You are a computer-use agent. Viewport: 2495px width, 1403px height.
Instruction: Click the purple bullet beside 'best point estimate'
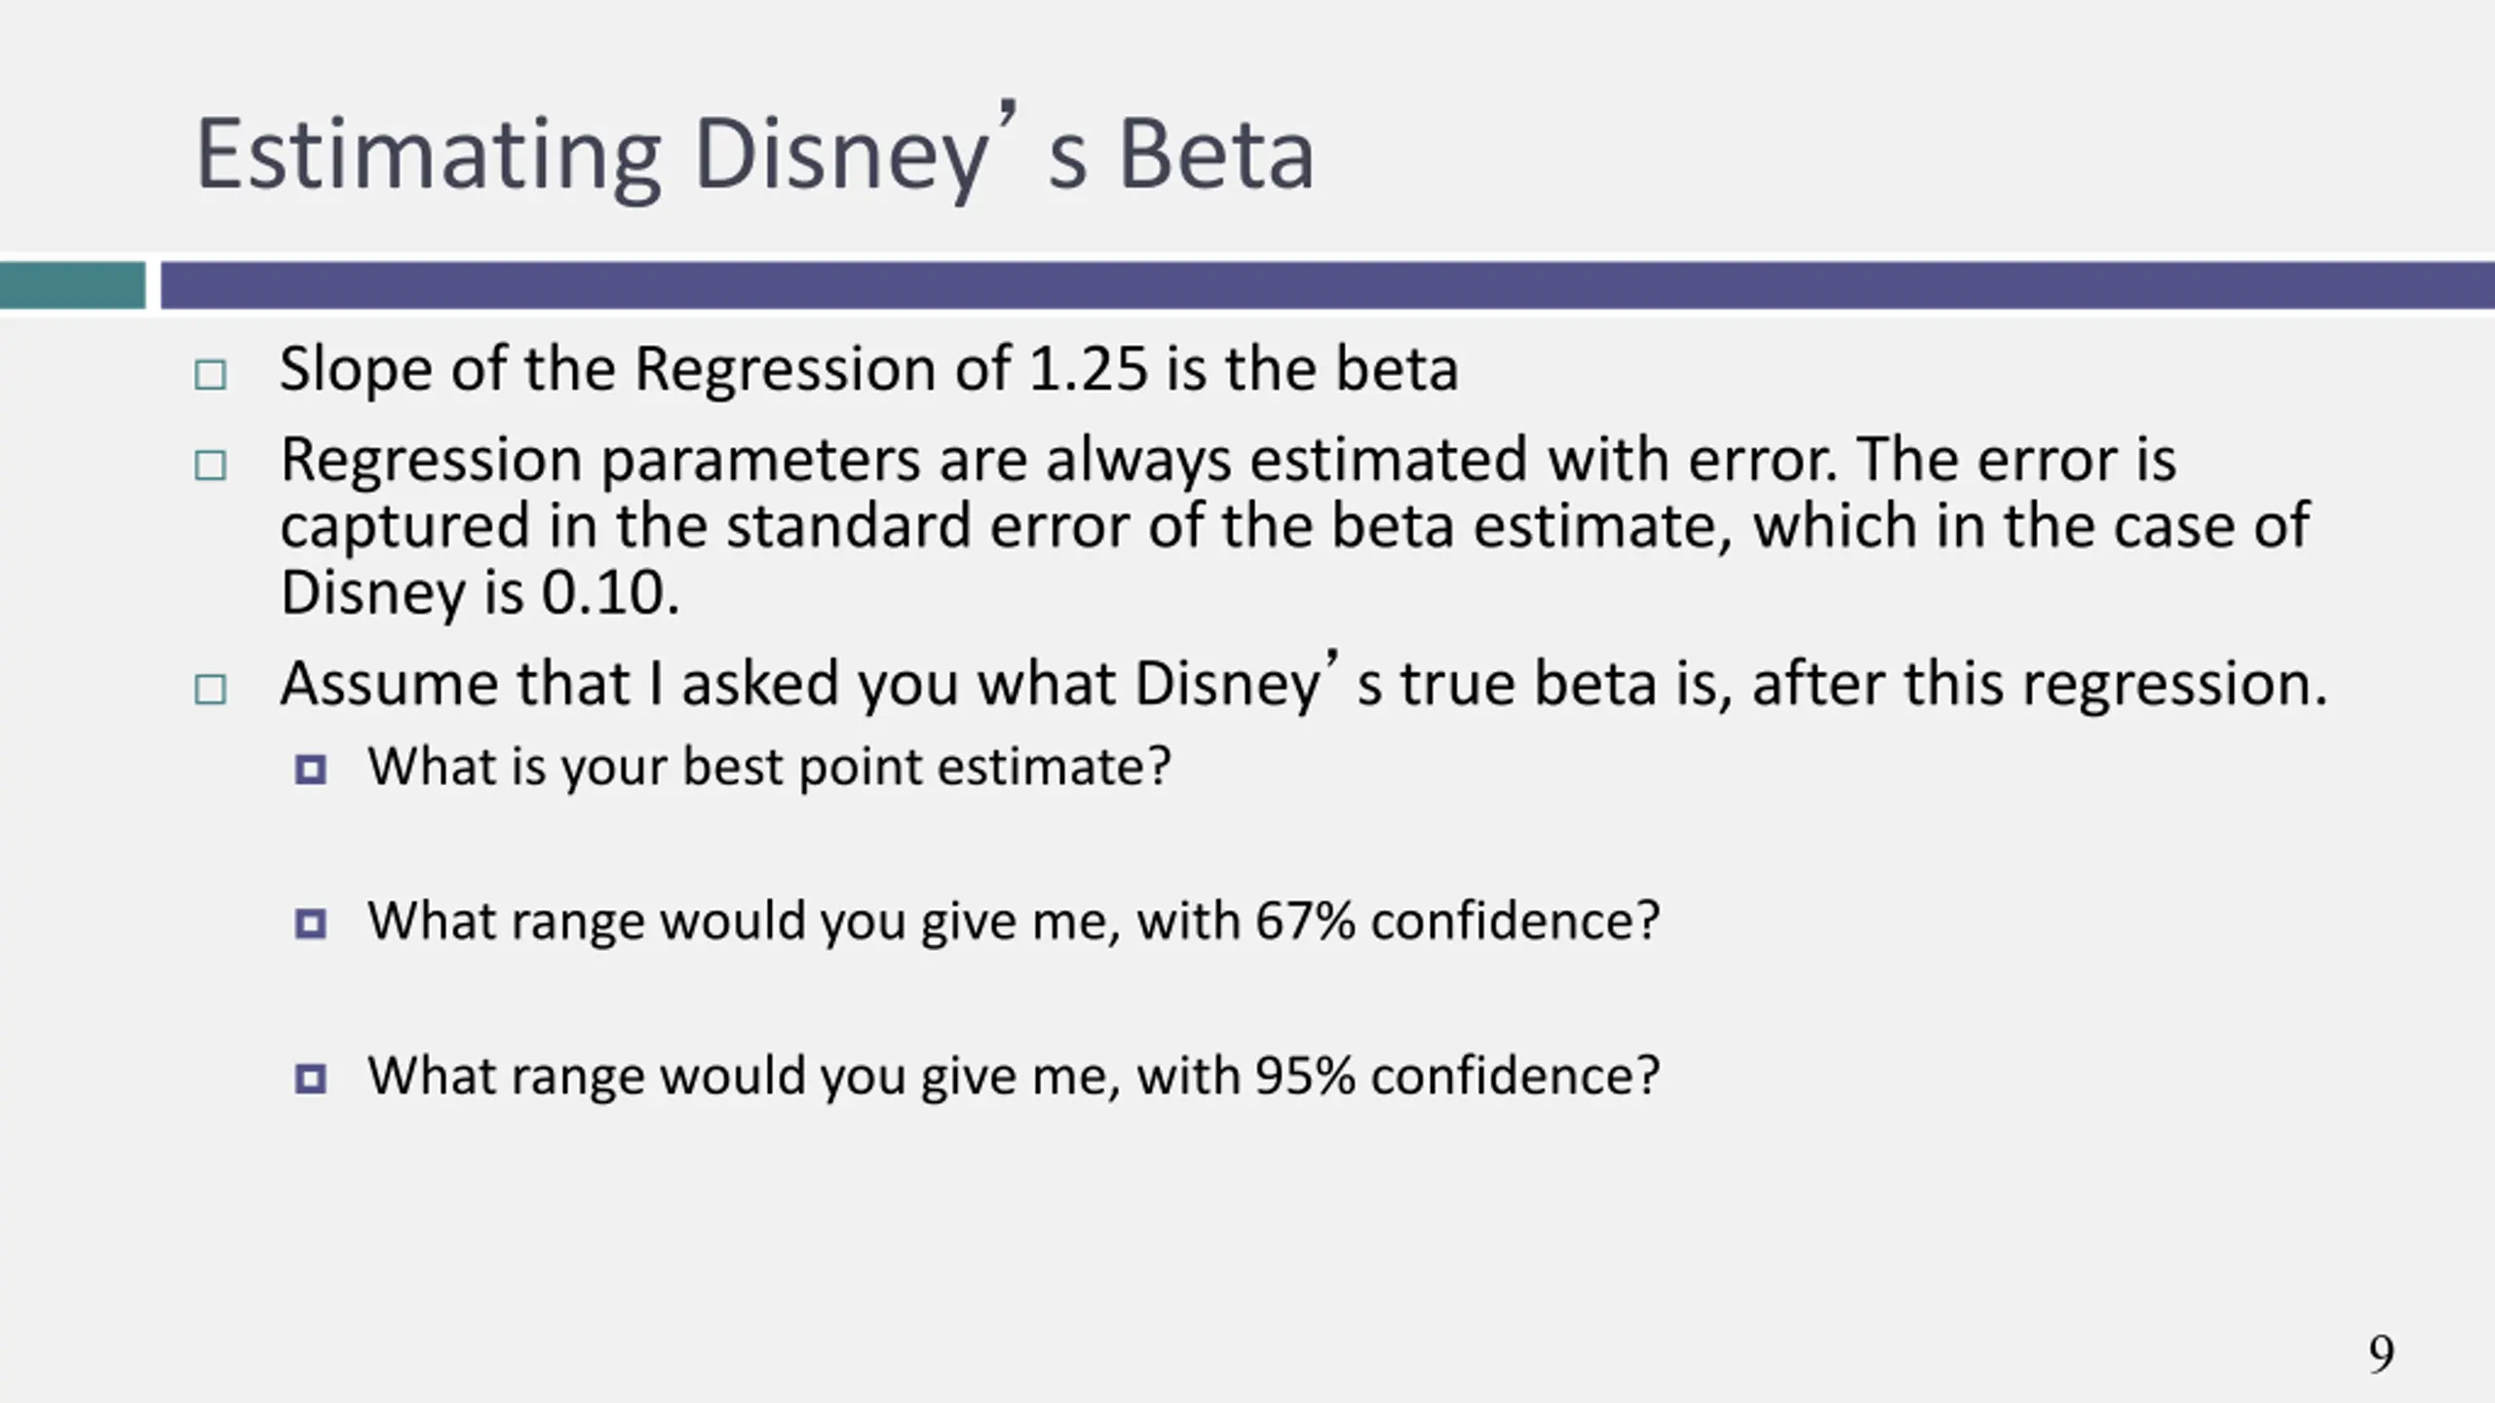tap(310, 770)
